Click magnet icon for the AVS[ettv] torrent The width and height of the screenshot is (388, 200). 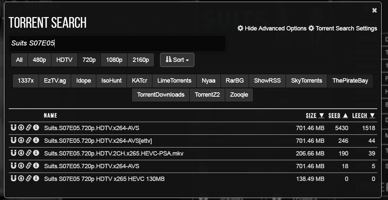tap(13, 140)
